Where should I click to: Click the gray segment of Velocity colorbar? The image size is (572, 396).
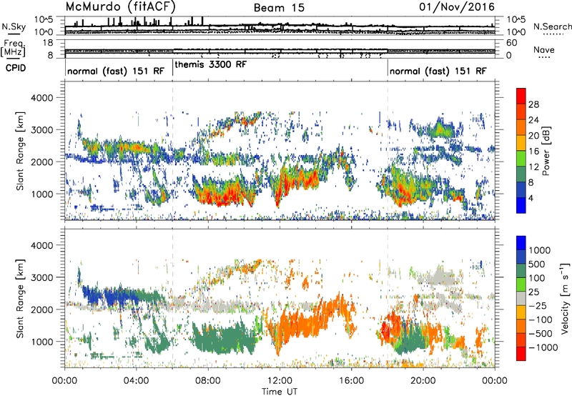click(x=521, y=299)
